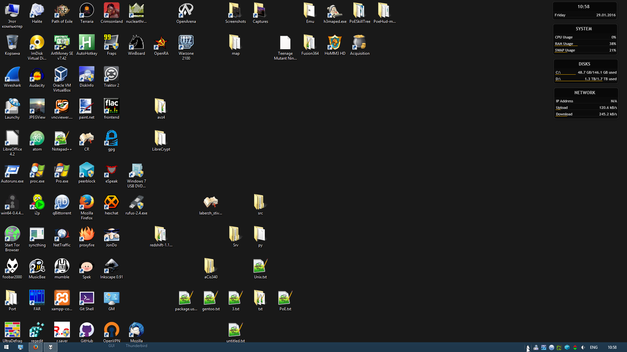Open the AutoHotkey icon
Image resolution: width=627 pixels, height=352 pixels.
87,45
